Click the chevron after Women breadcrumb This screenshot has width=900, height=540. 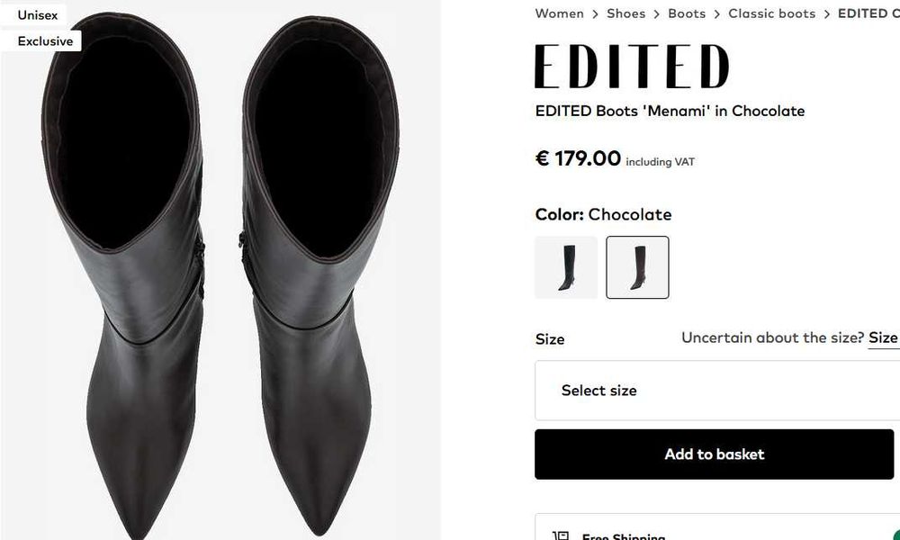point(595,14)
